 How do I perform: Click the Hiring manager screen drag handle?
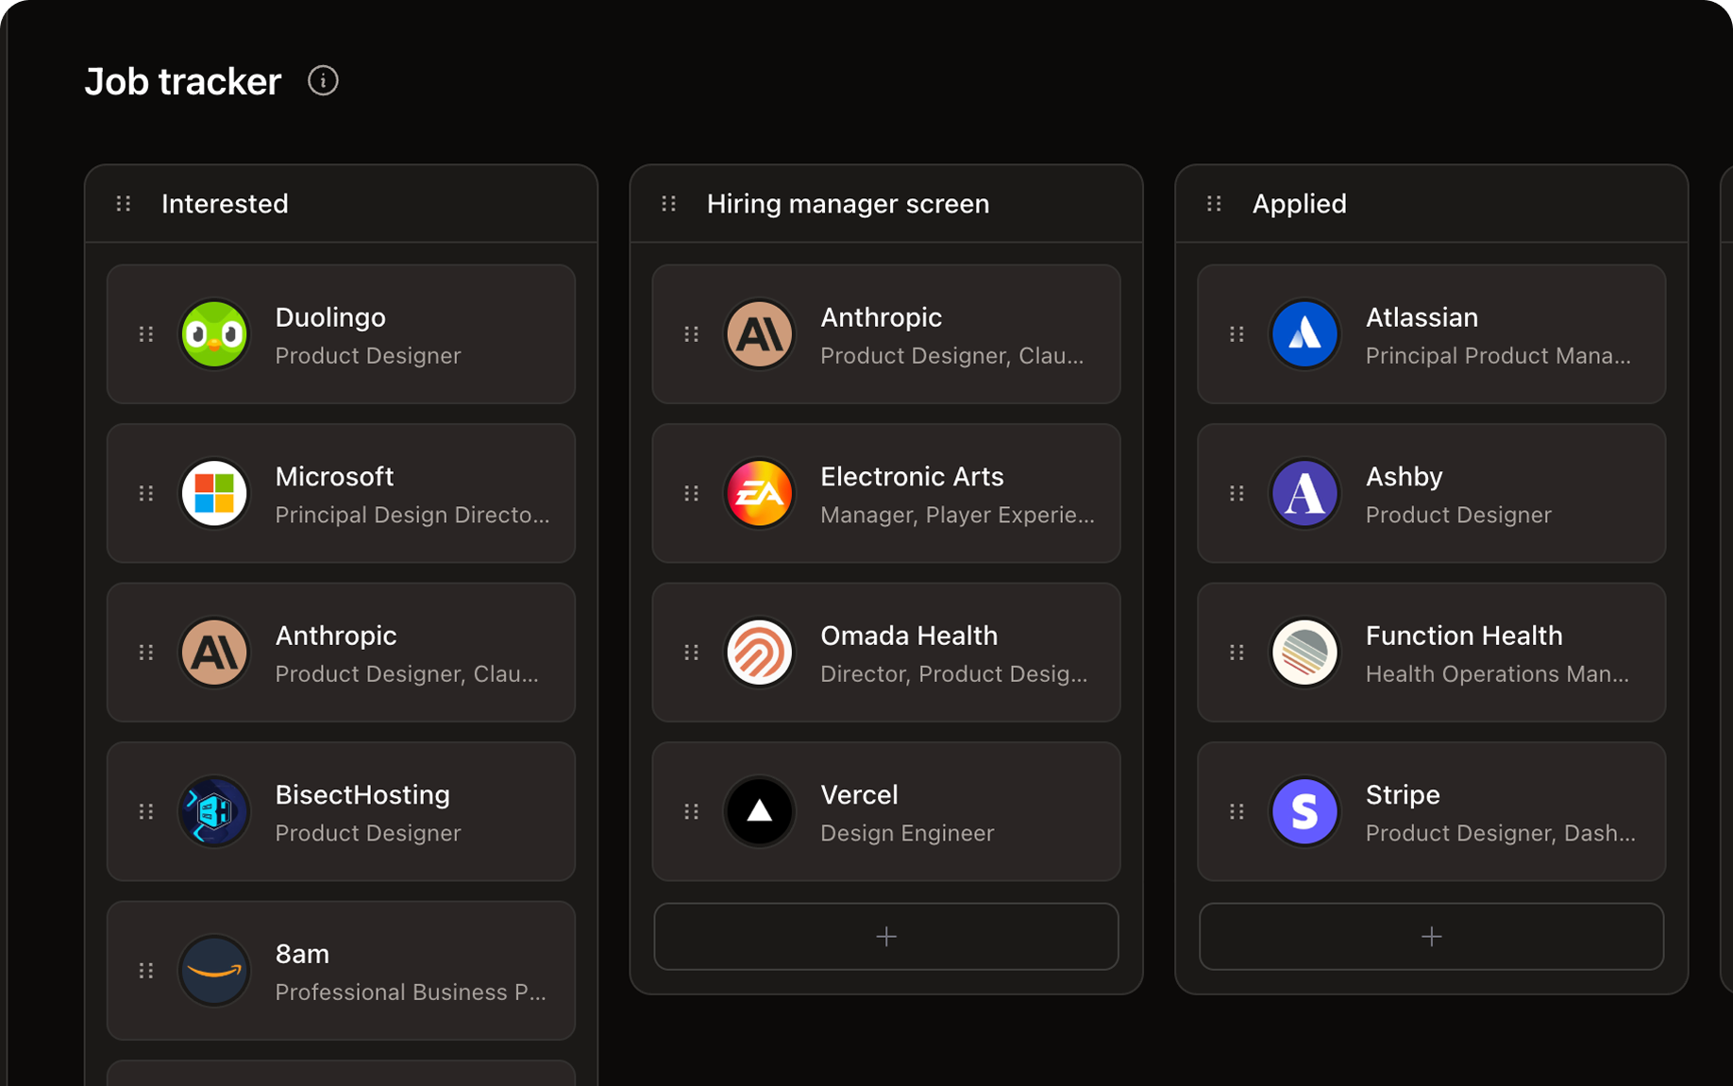click(668, 203)
